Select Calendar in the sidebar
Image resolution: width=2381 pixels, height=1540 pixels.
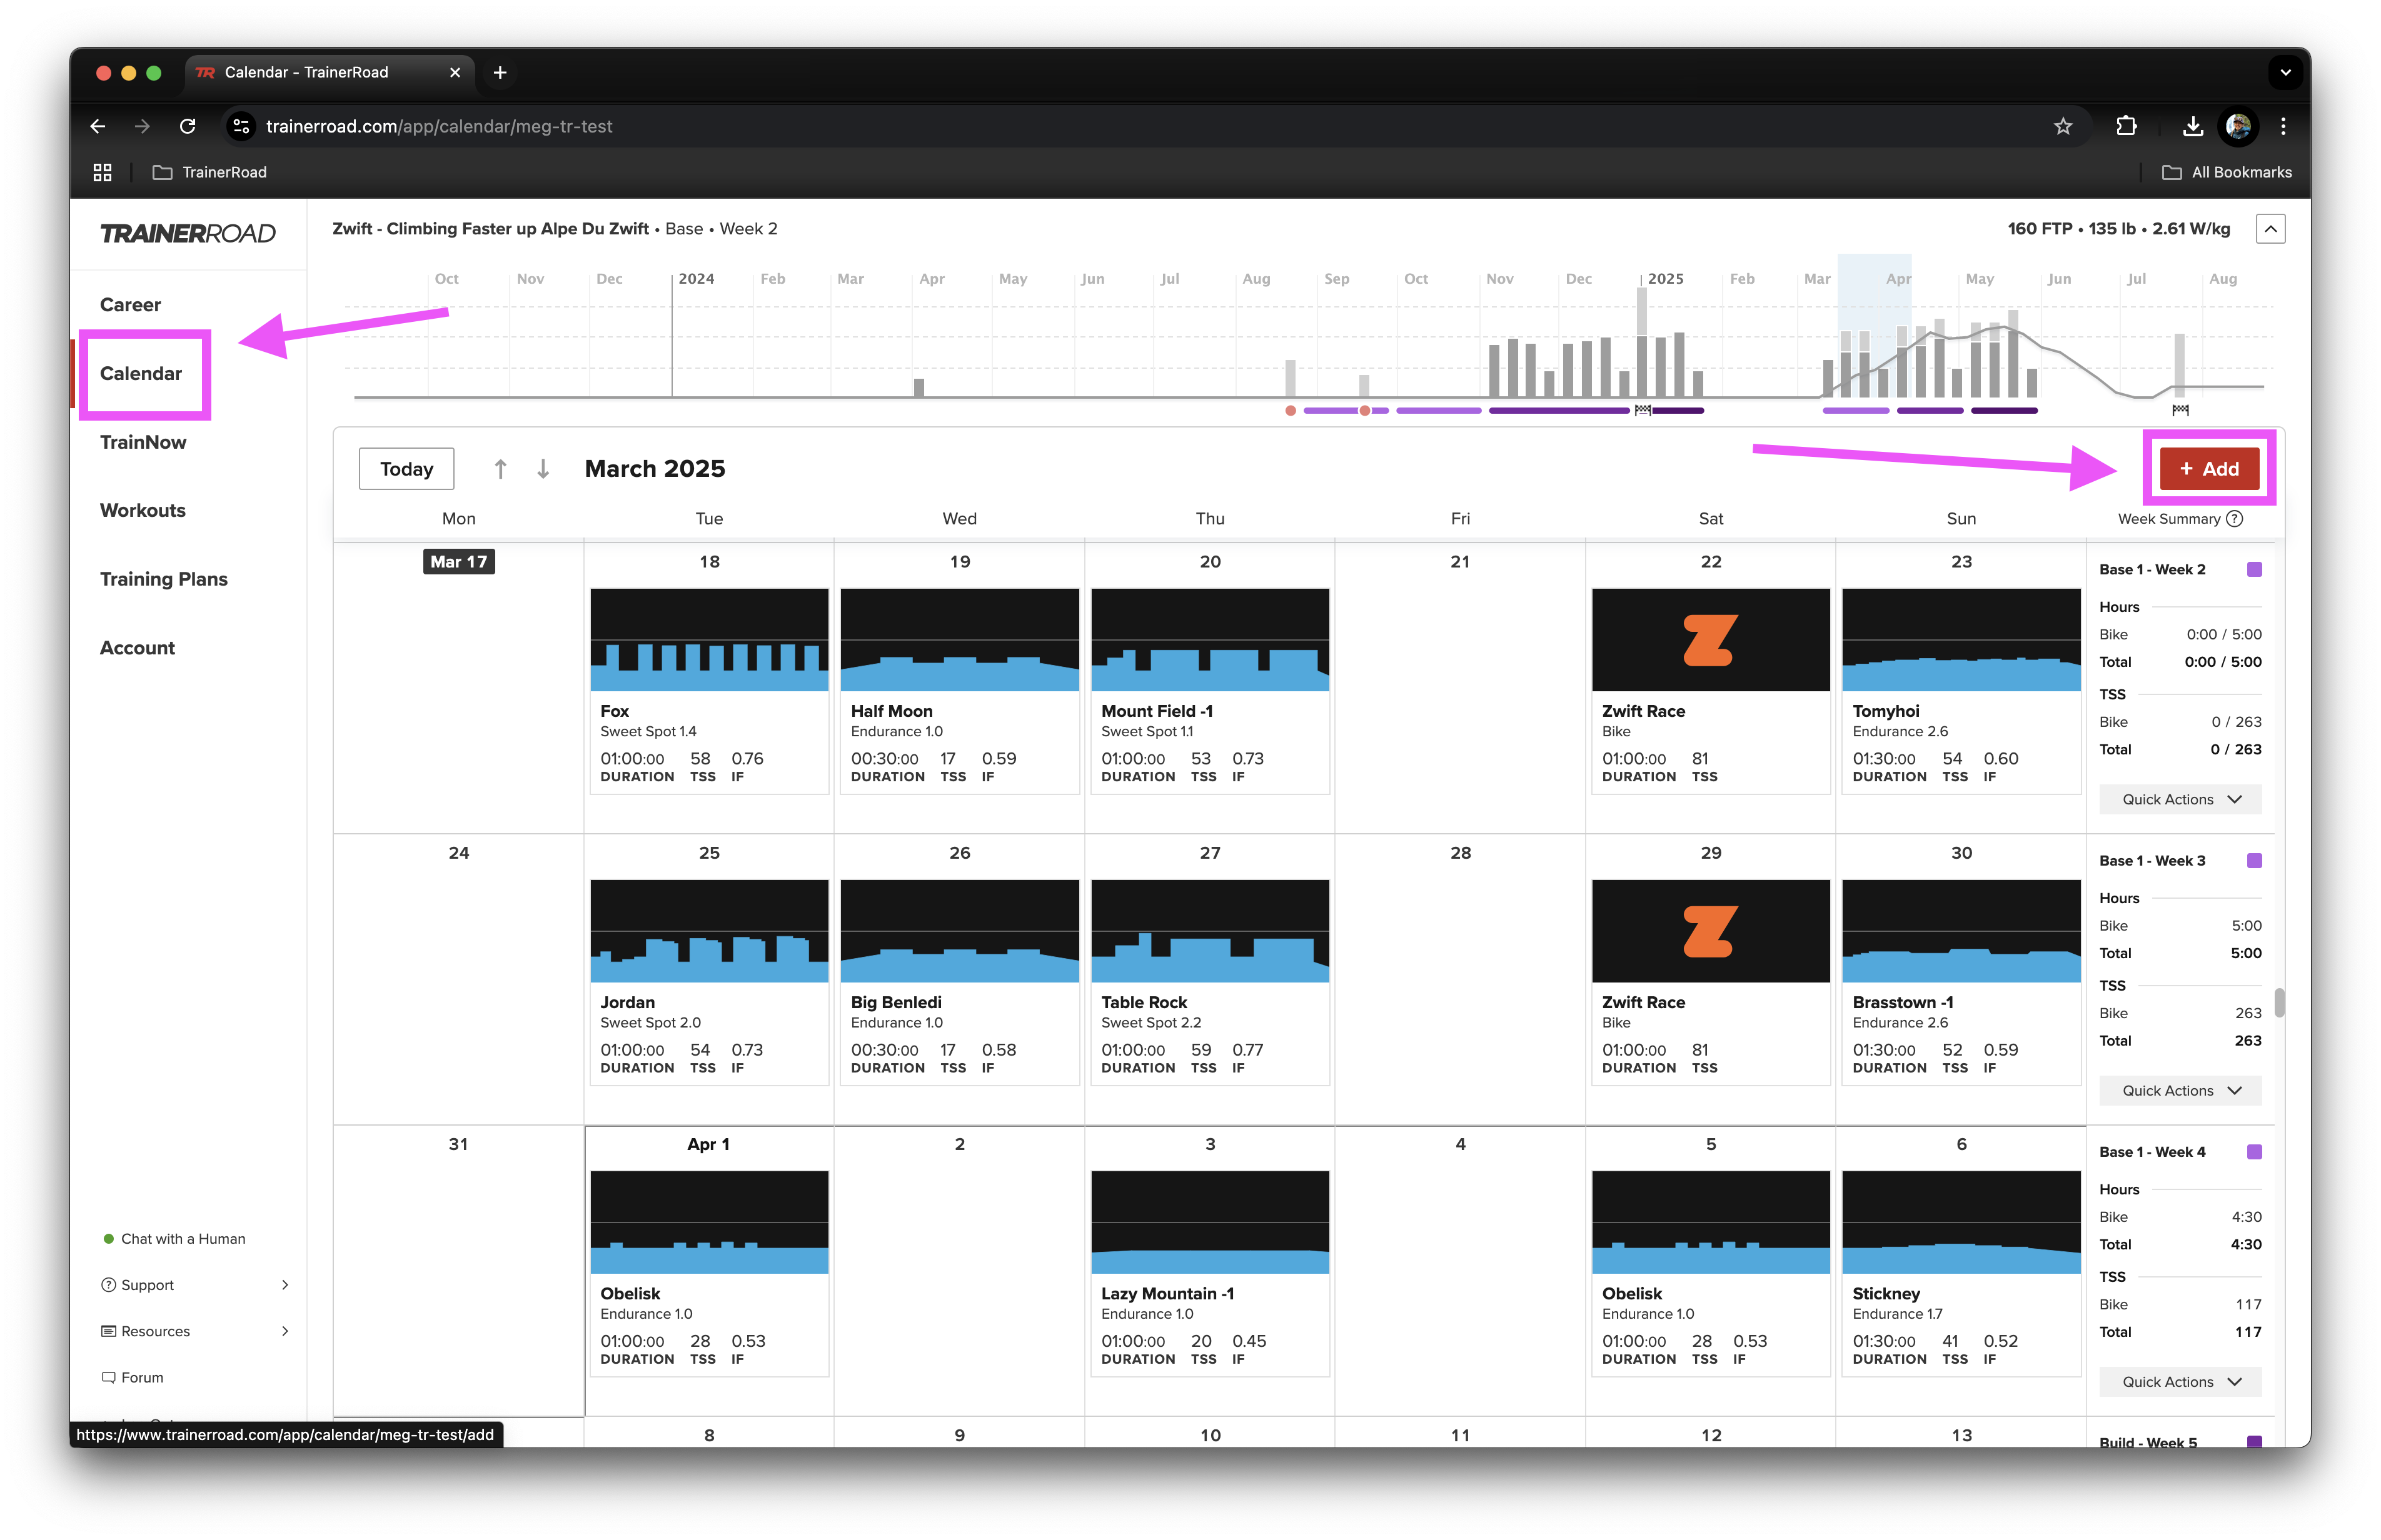click(x=141, y=373)
